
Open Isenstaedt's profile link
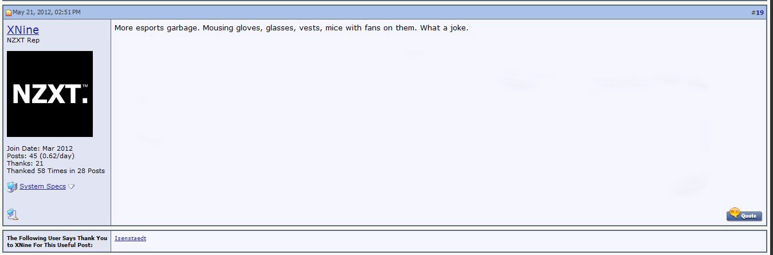[x=130, y=238]
